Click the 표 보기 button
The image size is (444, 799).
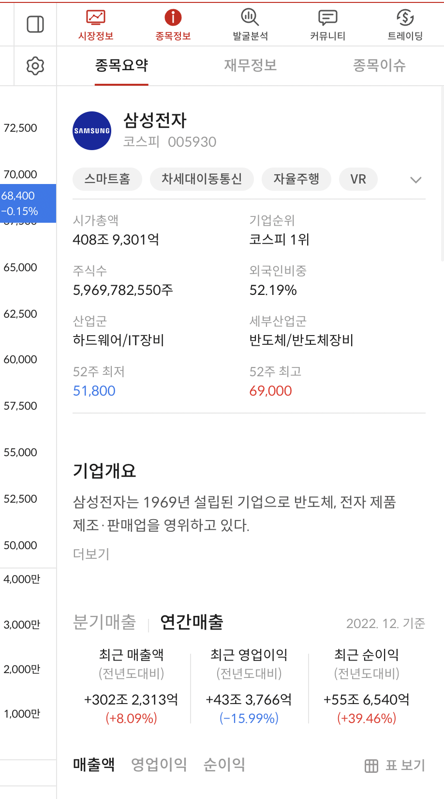pyautogui.click(x=395, y=766)
